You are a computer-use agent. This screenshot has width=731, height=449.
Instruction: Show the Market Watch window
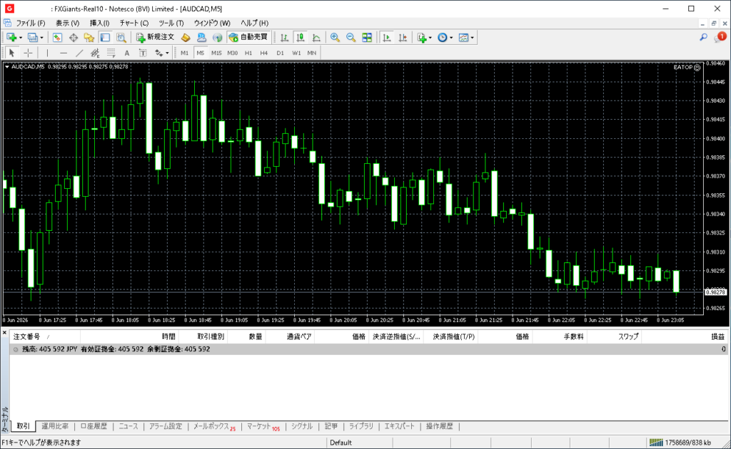[x=57, y=38]
